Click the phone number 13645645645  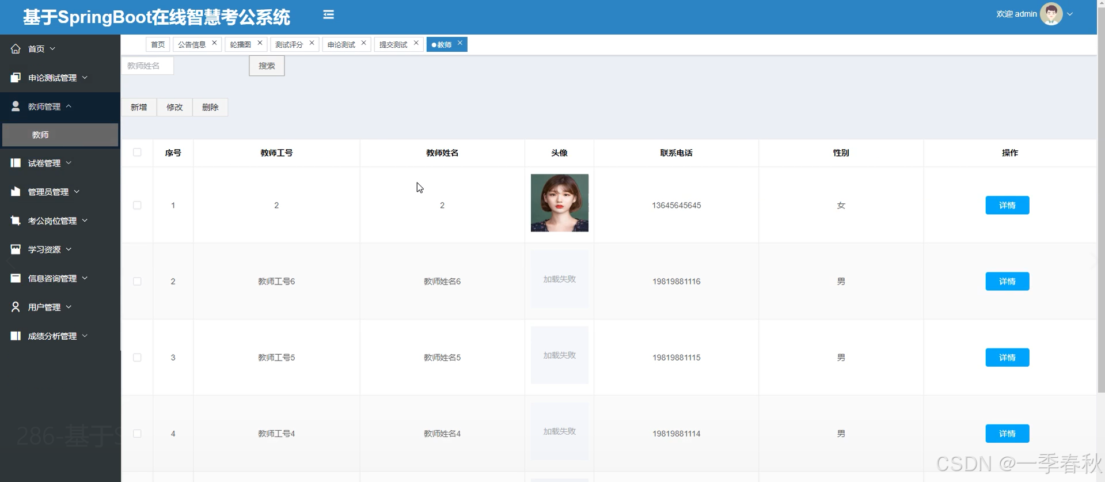(x=677, y=206)
